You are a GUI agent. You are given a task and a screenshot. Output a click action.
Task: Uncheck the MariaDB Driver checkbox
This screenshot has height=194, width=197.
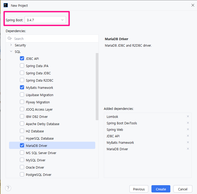pos(22,145)
